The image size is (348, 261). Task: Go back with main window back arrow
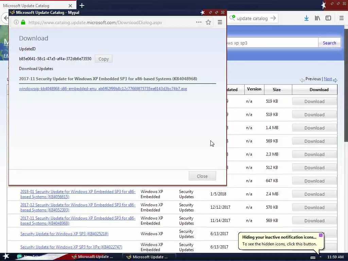[6, 18]
